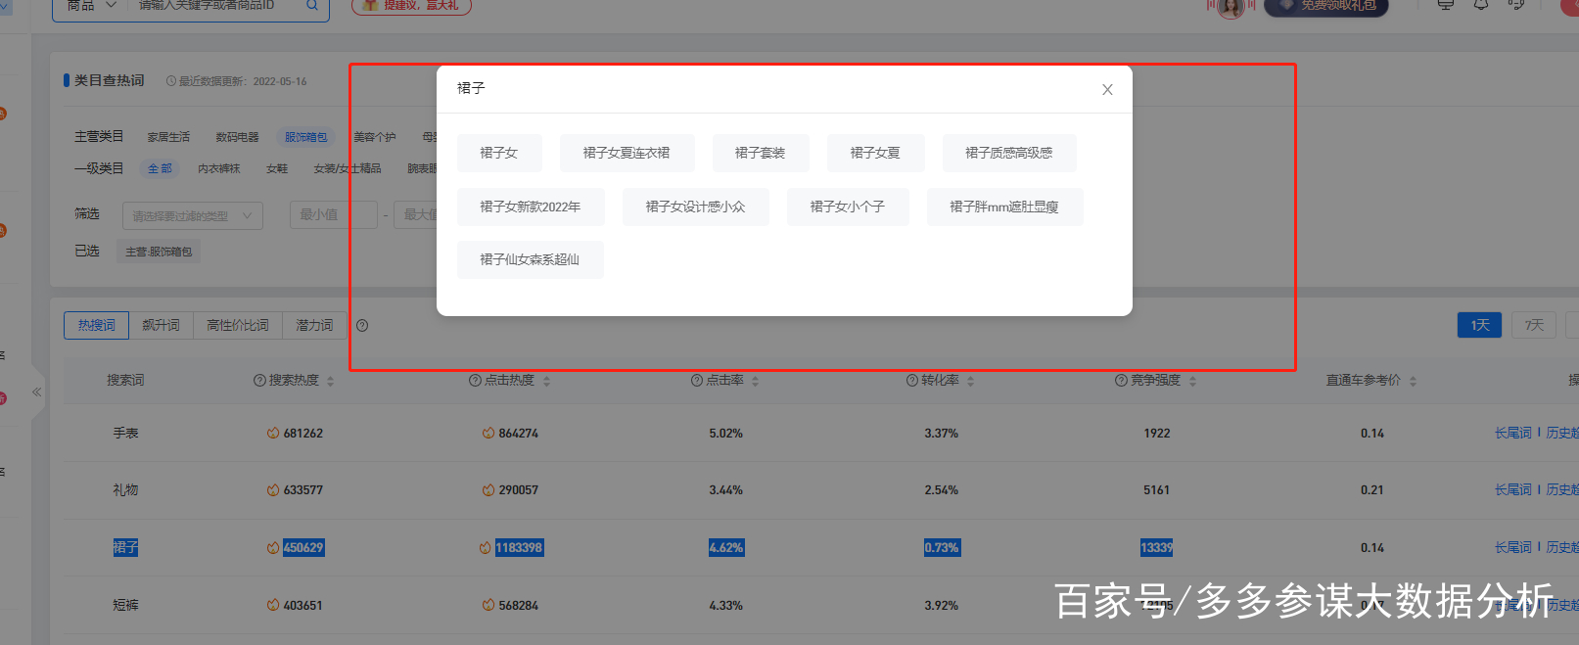Select 女装/女士精品 first-level category
The height and width of the screenshot is (645, 1579).
pos(348,168)
